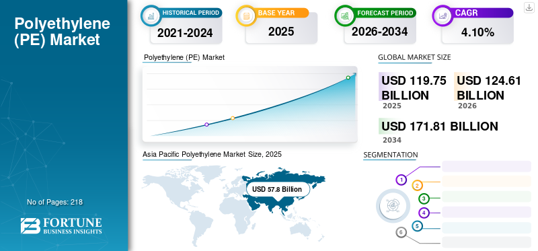The width and height of the screenshot is (538, 251).
Task: Select segmentation number 4 marker
Action: (424, 213)
